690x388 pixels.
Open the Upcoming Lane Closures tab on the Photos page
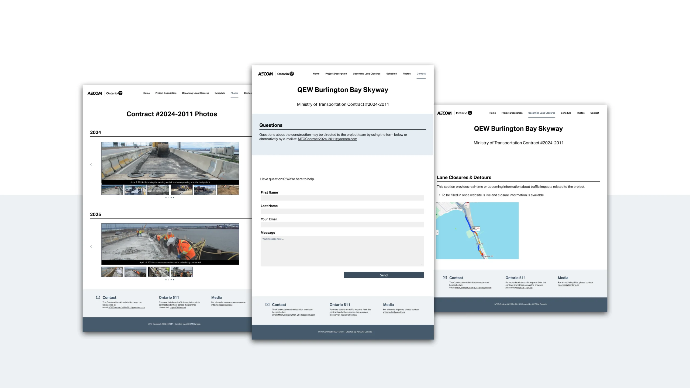pos(195,93)
